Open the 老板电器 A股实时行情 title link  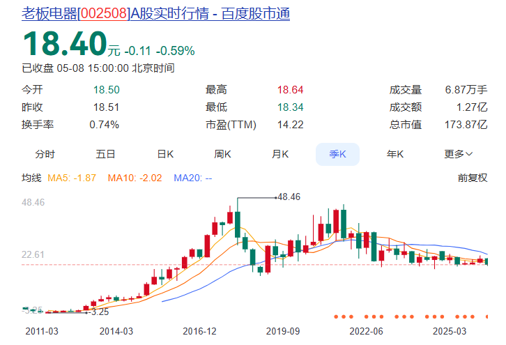click(155, 14)
